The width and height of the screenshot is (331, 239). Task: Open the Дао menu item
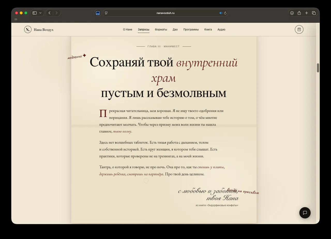coord(175,29)
